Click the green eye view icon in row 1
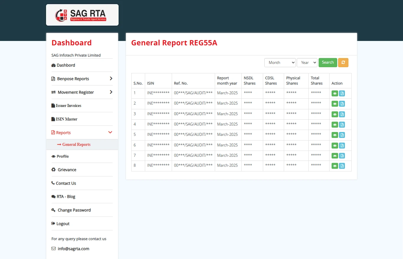The height and width of the screenshot is (259, 403). tap(335, 94)
